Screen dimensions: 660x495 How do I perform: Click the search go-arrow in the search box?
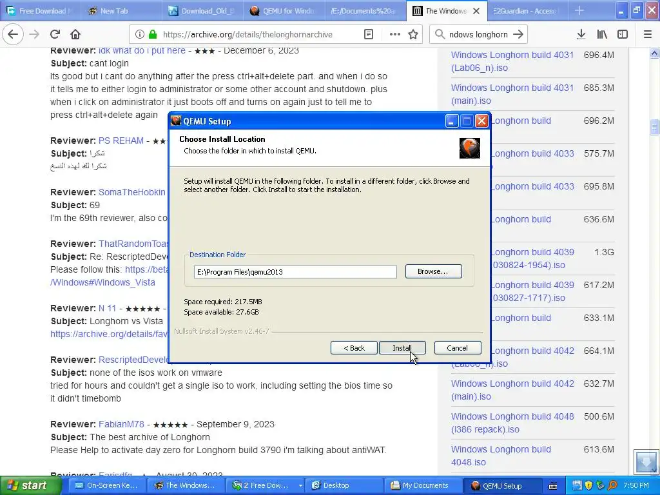pos(518,35)
